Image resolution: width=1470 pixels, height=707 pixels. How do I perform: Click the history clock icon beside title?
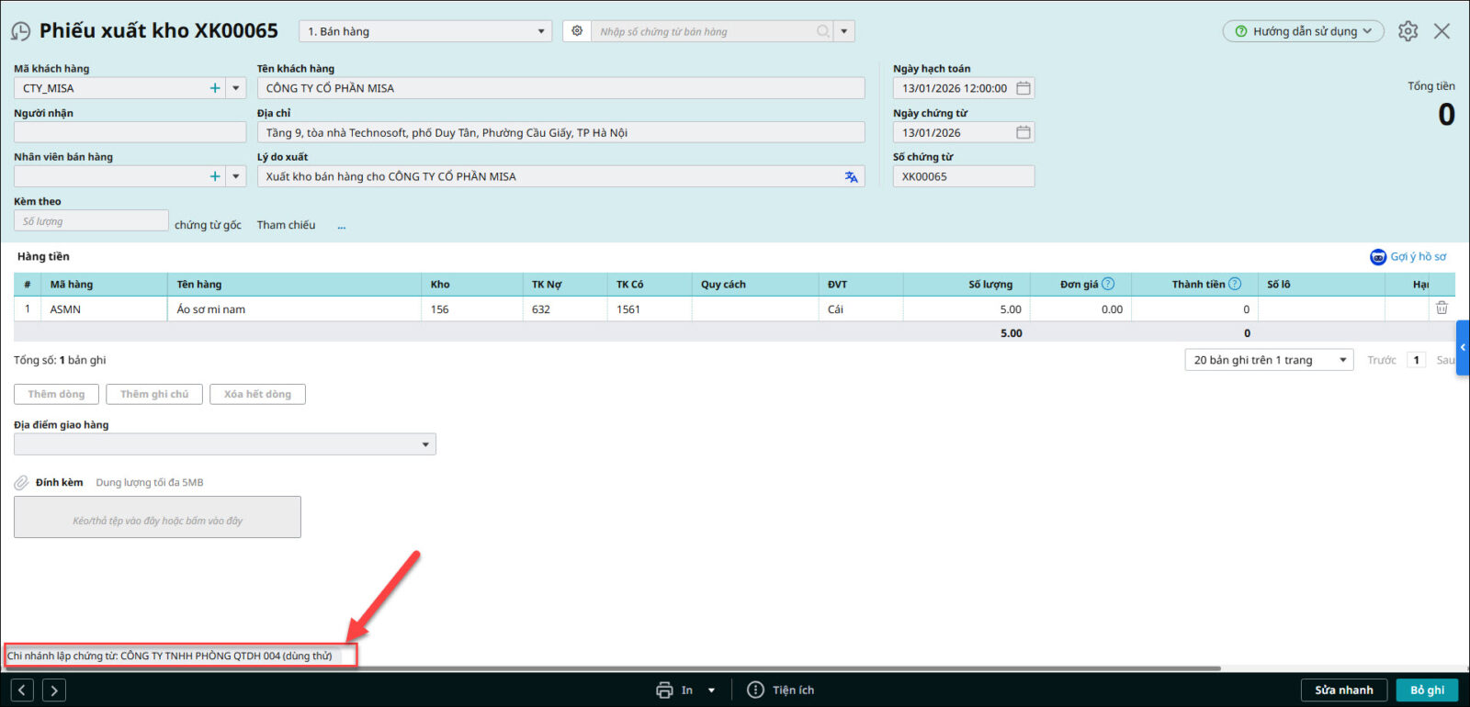point(20,32)
